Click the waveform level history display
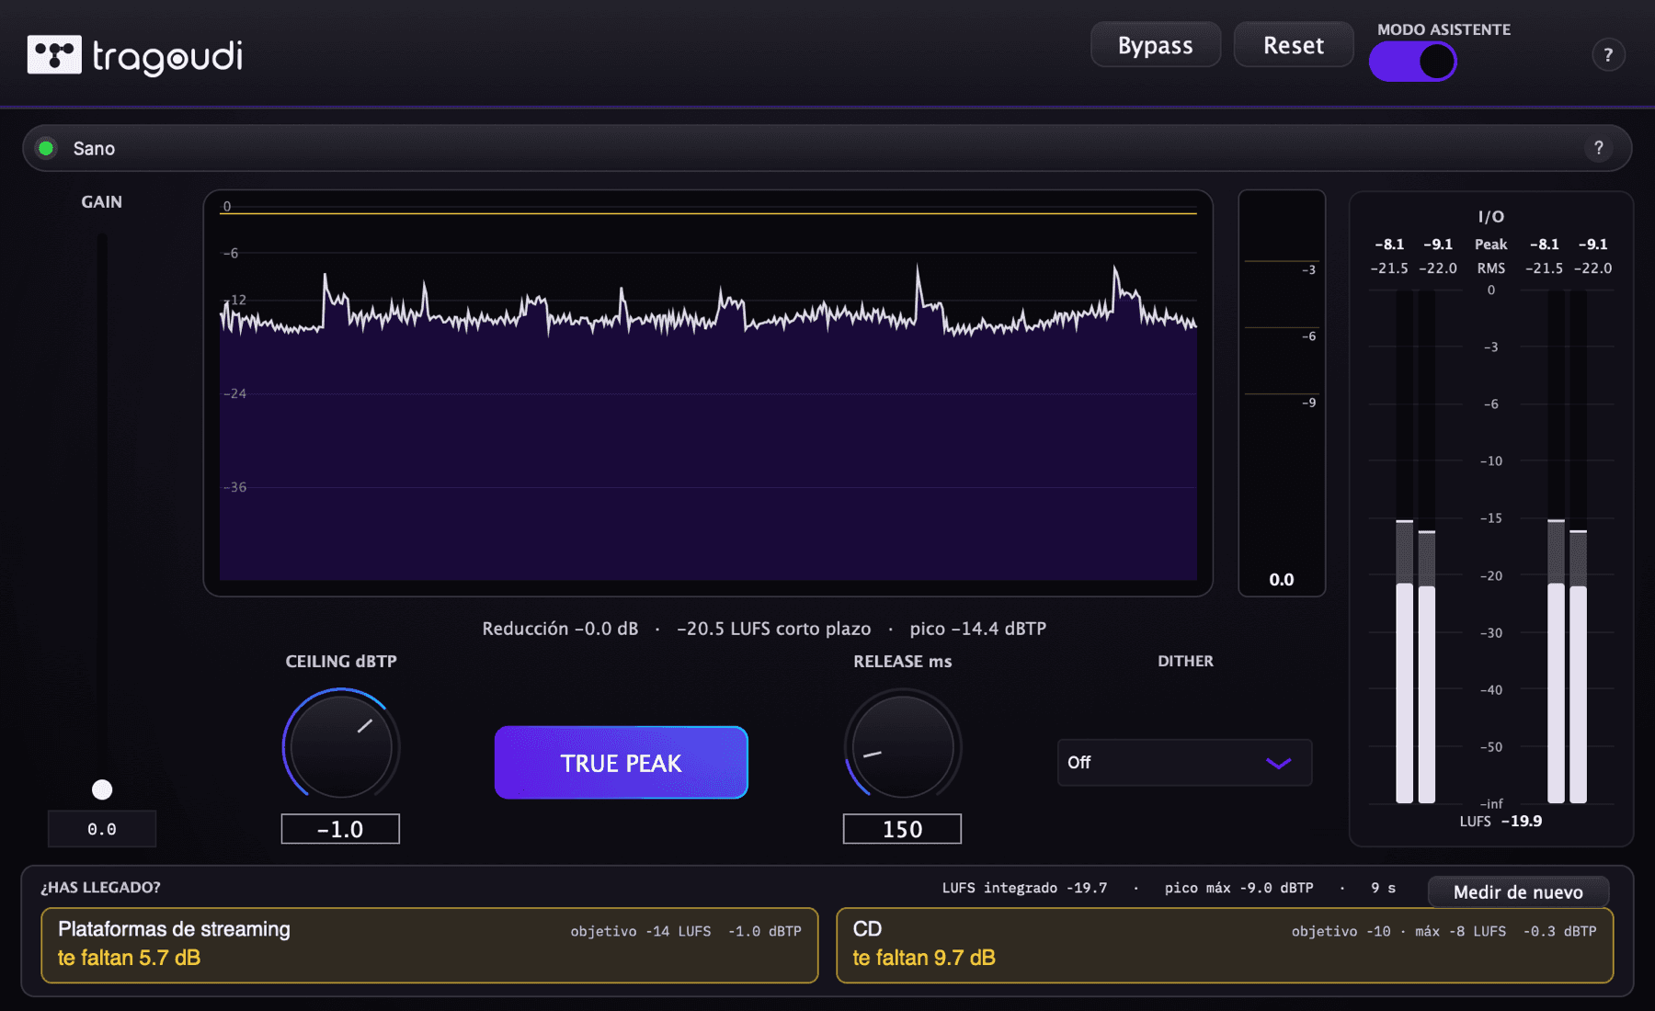 click(x=708, y=393)
